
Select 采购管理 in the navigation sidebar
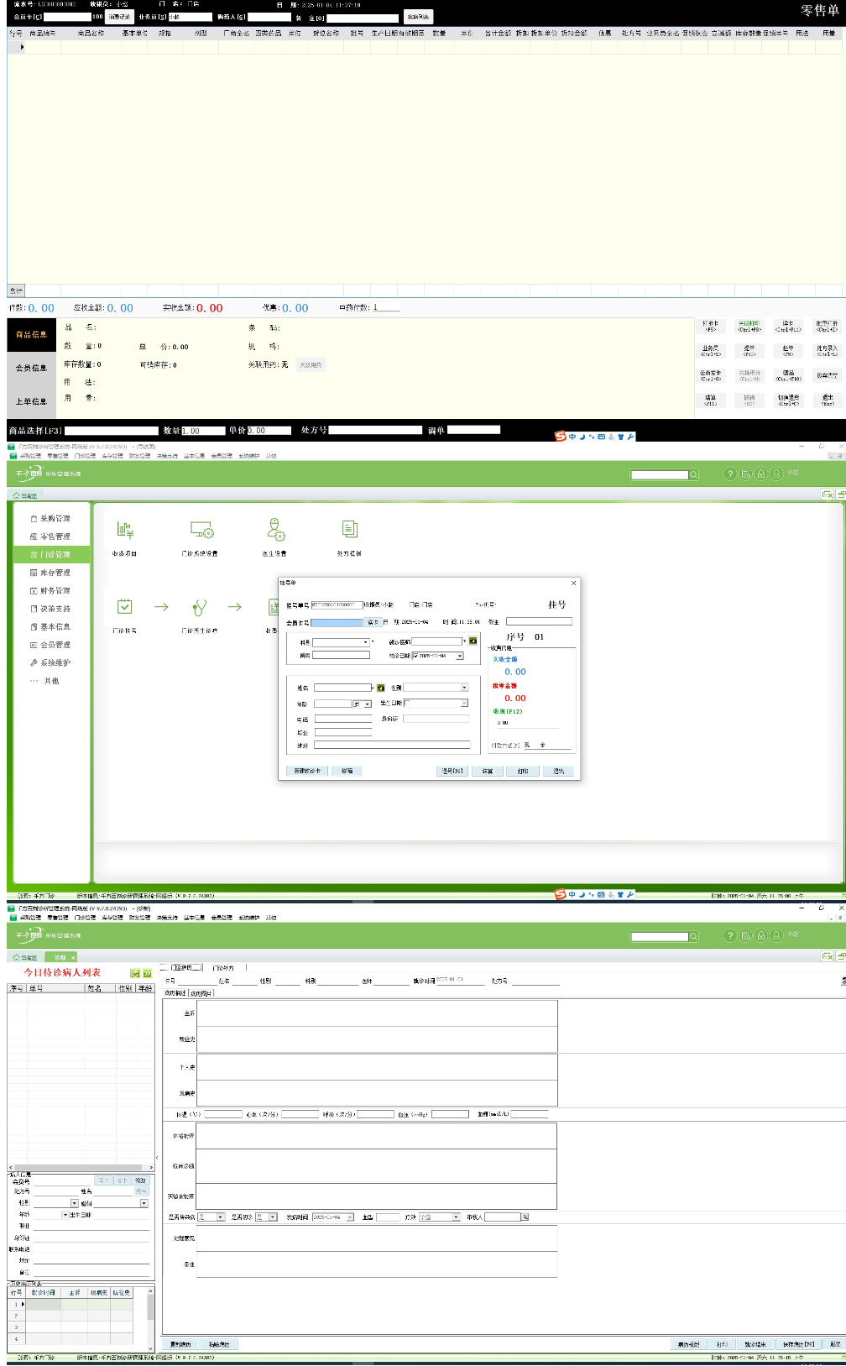(x=50, y=519)
